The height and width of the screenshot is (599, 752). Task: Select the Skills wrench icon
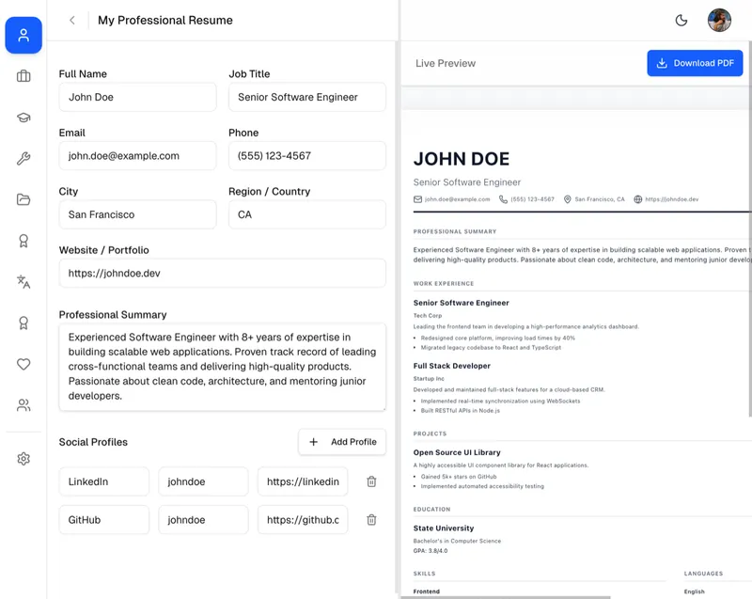click(23, 158)
